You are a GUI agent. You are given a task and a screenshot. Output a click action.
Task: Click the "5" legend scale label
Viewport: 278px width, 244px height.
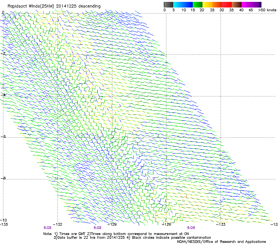point(174,10)
